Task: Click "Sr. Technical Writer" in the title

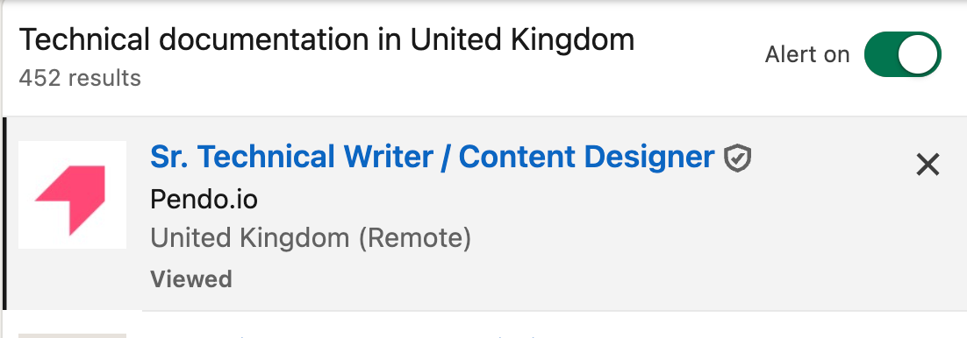Action: pos(291,157)
